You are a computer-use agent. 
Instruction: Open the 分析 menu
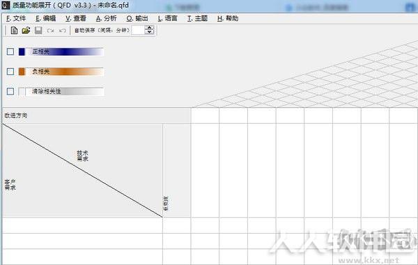point(106,18)
